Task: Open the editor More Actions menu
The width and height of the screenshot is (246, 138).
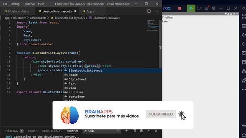Action: pyautogui.click(x=156, y=11)
